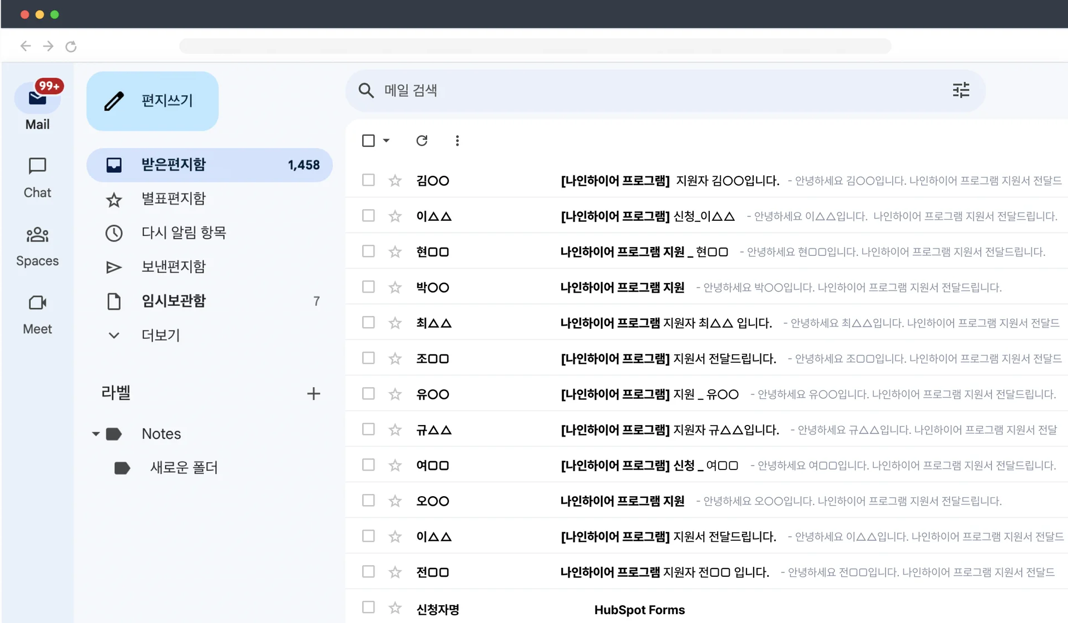
Task: Open the Meet video icon
Action: coord(37,303)
